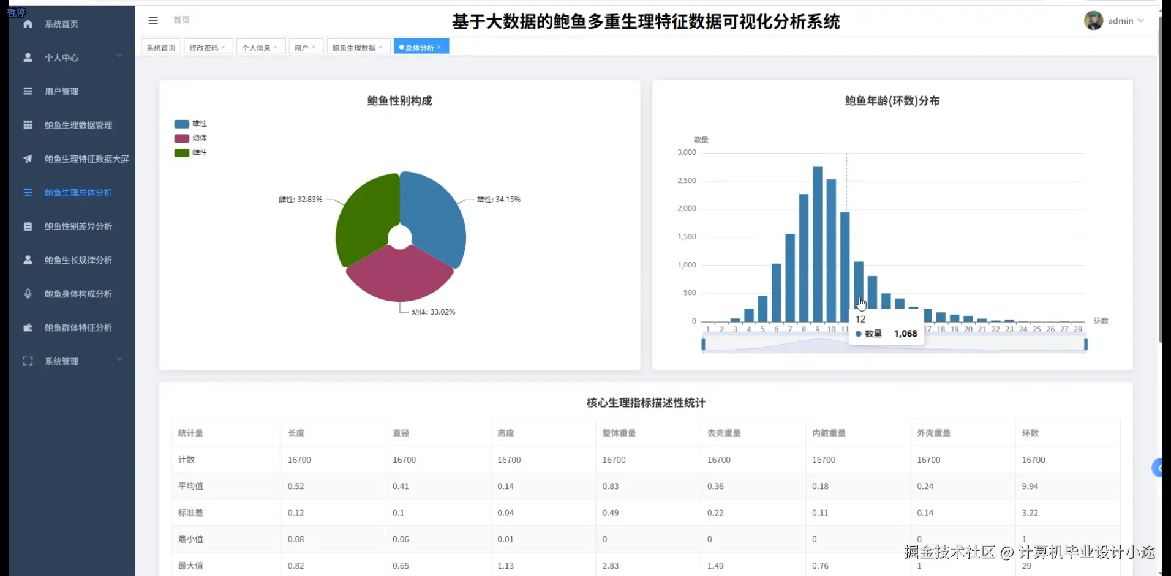Toggle the green 雌性 legend entry
Screen dimensions: 1171x576
coord(190,152)
